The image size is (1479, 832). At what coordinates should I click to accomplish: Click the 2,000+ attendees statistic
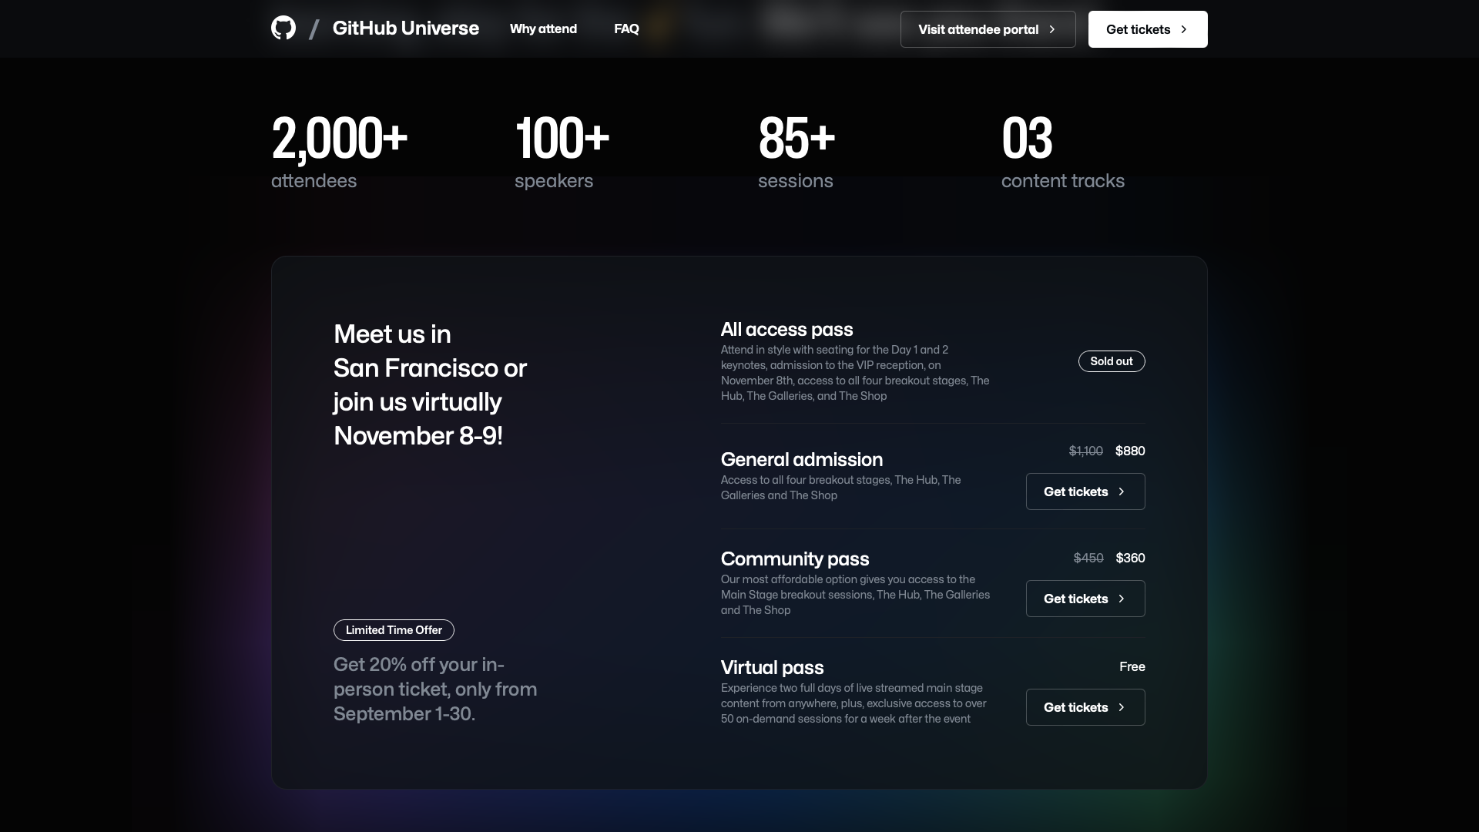tap(339, 153)
